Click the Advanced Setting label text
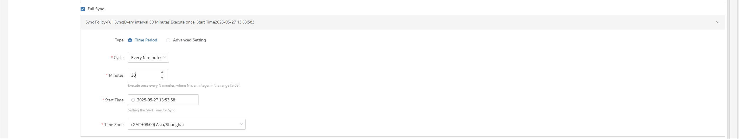This screenshot has width=739, height=139. point(189,40)
